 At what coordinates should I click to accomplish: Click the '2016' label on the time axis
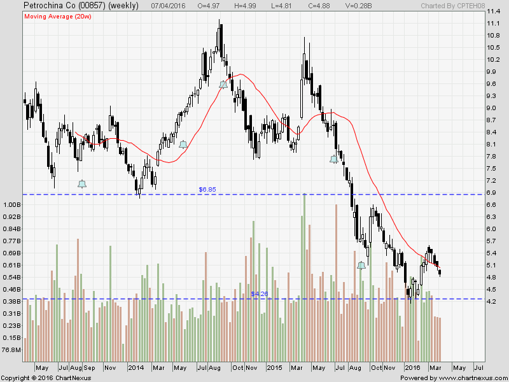412,368
